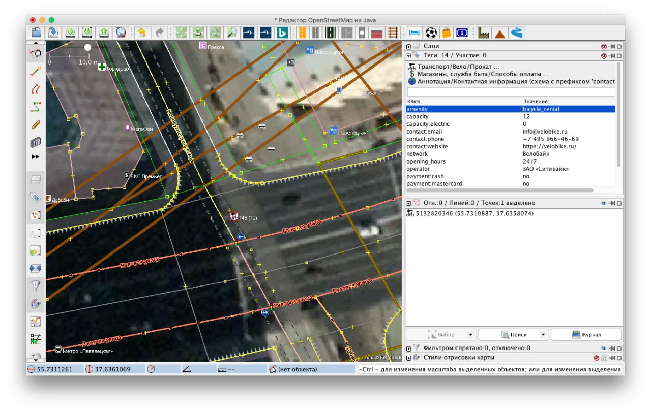Toggle the Selection list sidebar button

coord(36,215)
